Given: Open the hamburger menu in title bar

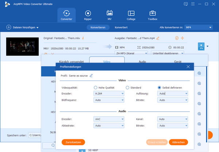Looking at the screenshot, I should [x=193, y=4].
